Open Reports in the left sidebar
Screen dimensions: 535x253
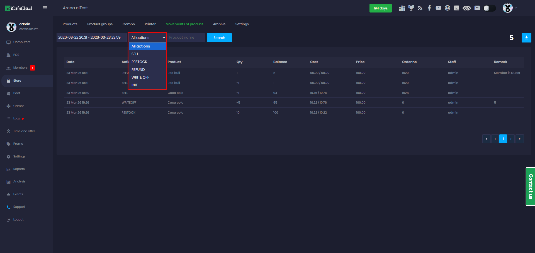(19, 169)
